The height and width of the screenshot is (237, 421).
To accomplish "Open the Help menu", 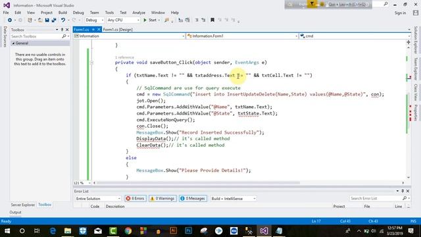I will [x=175, y=13].
